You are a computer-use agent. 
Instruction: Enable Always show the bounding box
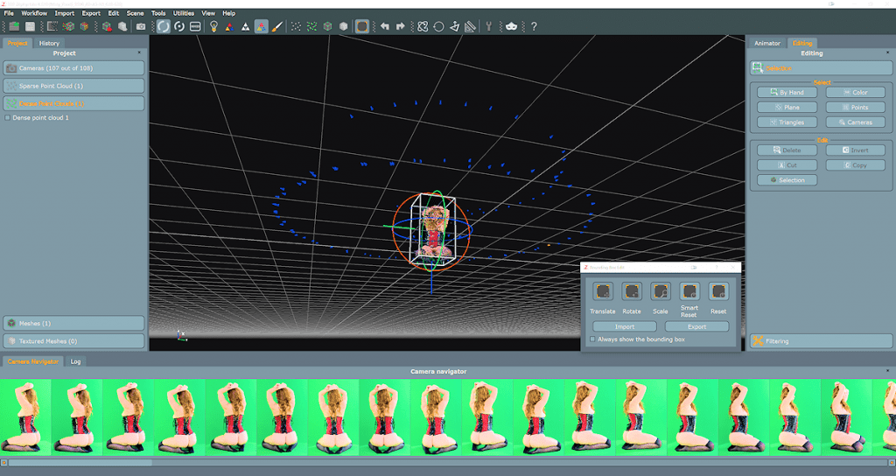(593, 339)
